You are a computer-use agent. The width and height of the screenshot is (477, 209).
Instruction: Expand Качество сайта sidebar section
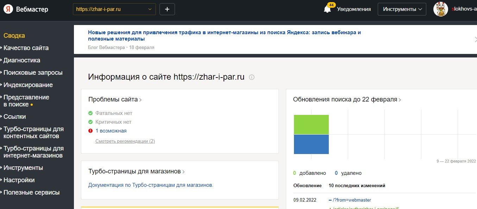26,48
